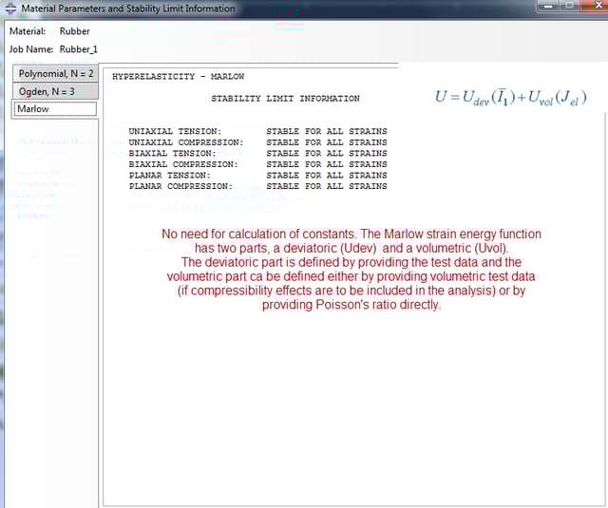This screenshot has width=608, height=508.
Task: Click the job name 'Rubber_1'
Action: click(78, 49)
